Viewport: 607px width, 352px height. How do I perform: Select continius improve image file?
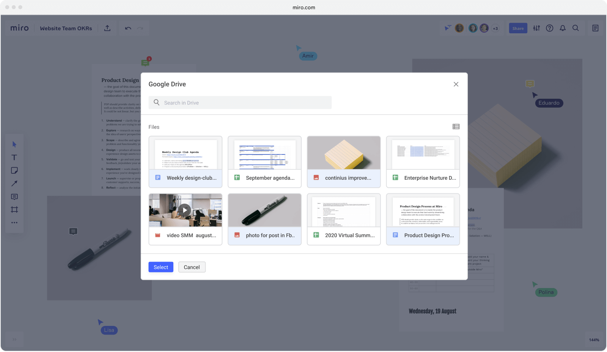click(x=344, y=162)
